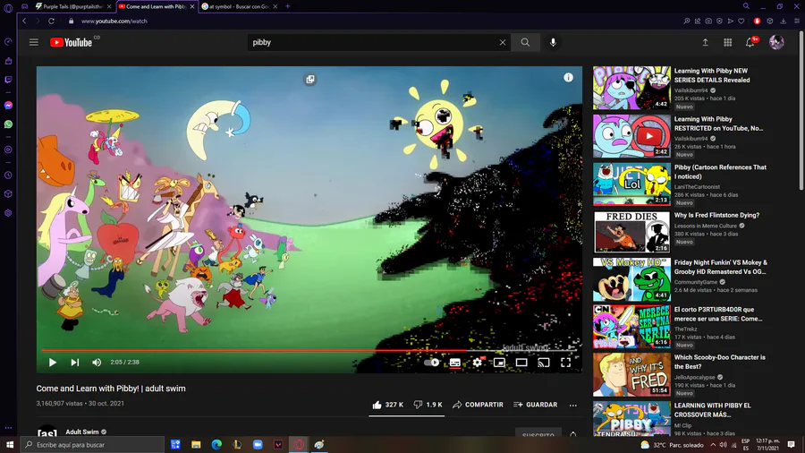Image resolution: width=805 pixels, height=453 pixels.
Task: Click the video pop-out icon
Action: click(x=310, y=79)
